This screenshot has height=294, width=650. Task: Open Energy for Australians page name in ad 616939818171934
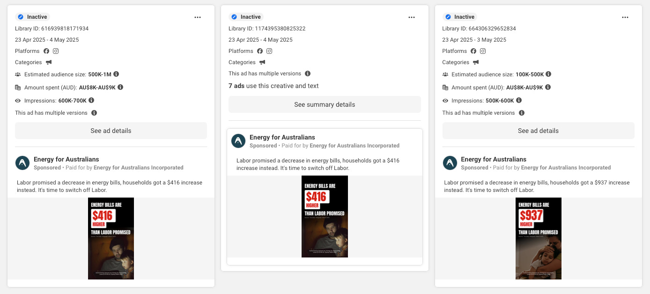pyautogui.click(x=66, y=159)
